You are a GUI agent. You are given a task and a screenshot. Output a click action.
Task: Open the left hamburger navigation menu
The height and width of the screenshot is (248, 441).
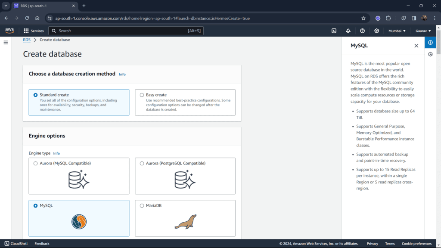tap(6, 43)
